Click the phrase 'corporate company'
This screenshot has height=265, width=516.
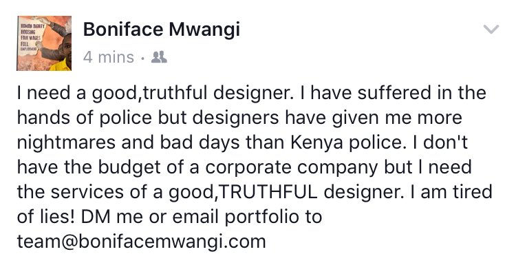(x=291, y=167)
